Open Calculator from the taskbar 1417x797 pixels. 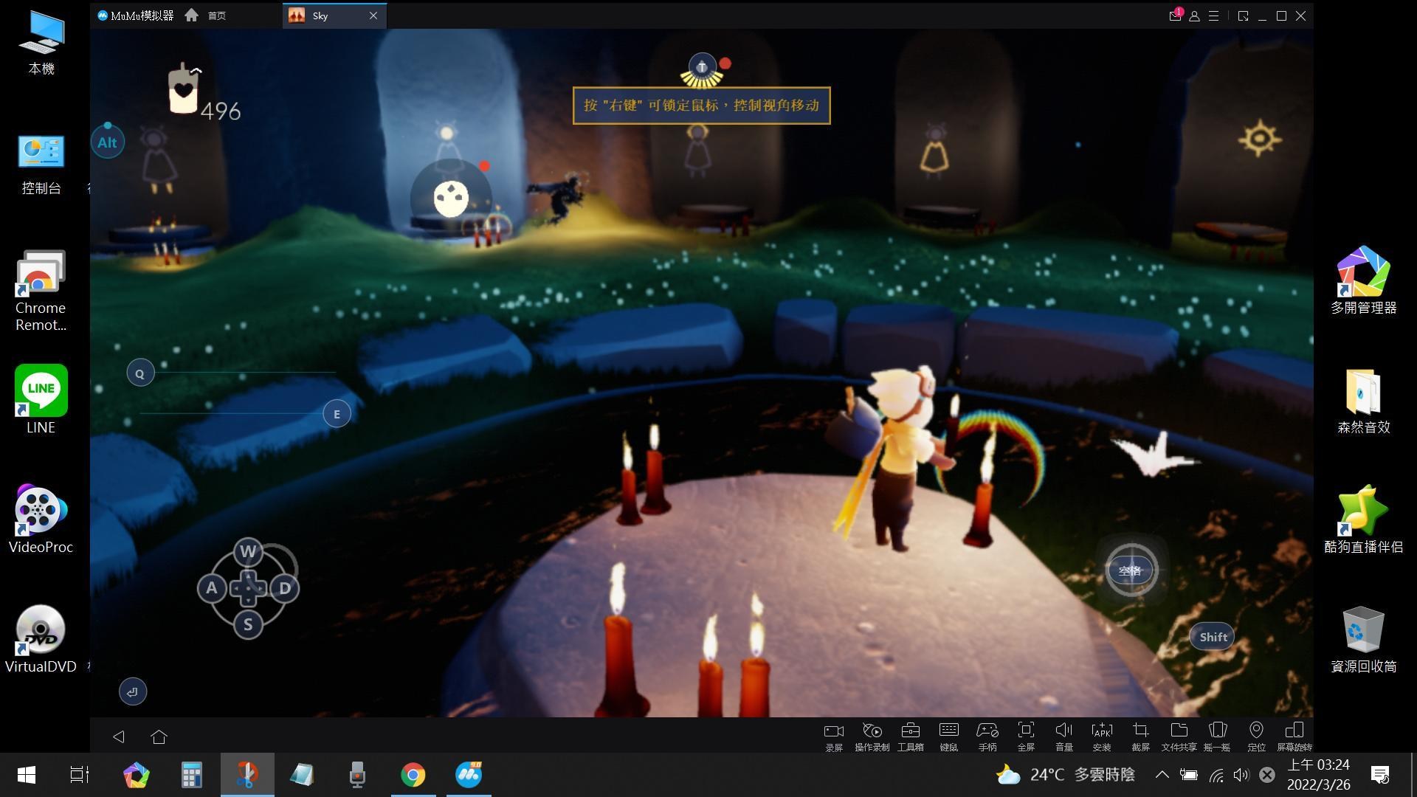point(191,775)
